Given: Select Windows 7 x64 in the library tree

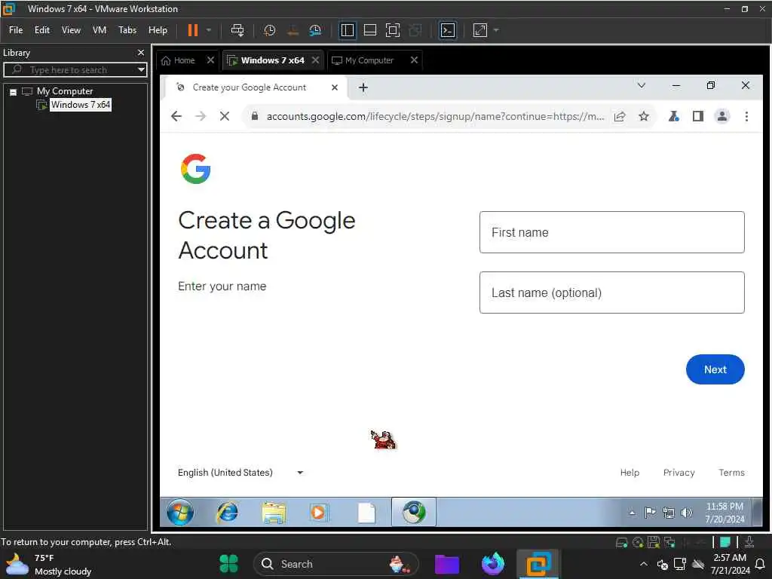Looking at the screenshot, I should click(x=80, y=104).
